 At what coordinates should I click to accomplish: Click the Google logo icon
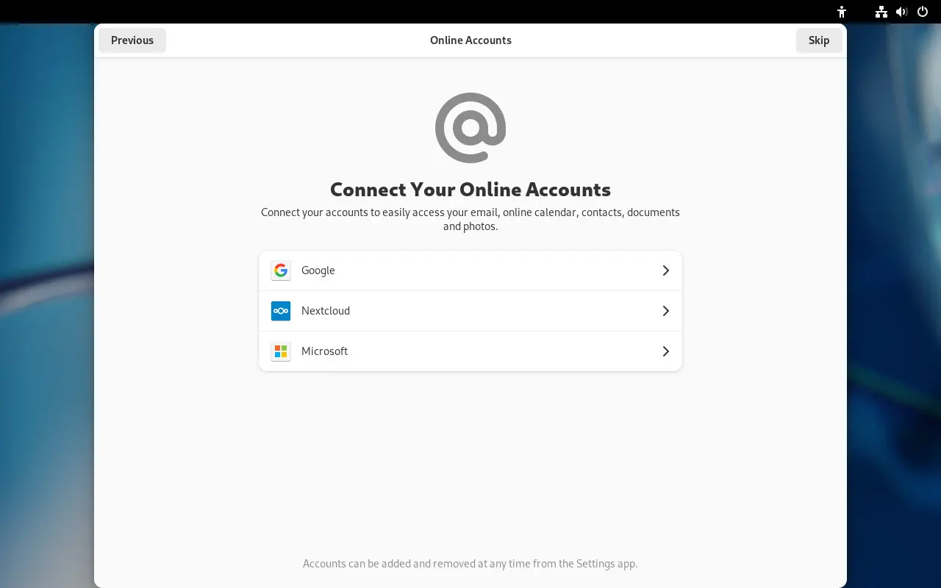[x=281, y=270]
